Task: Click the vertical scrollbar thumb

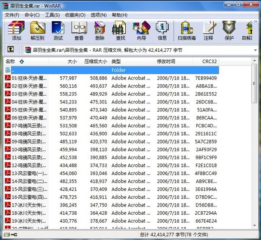Action: [x=254, y=83]
